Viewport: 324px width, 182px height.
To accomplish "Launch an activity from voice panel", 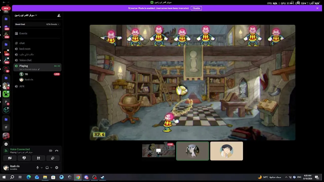I will (38, 158).
